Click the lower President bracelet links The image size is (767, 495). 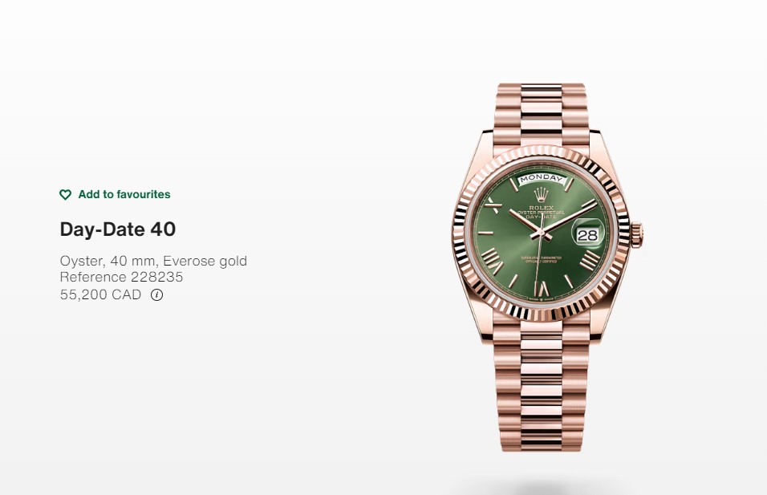click(541, 387)
